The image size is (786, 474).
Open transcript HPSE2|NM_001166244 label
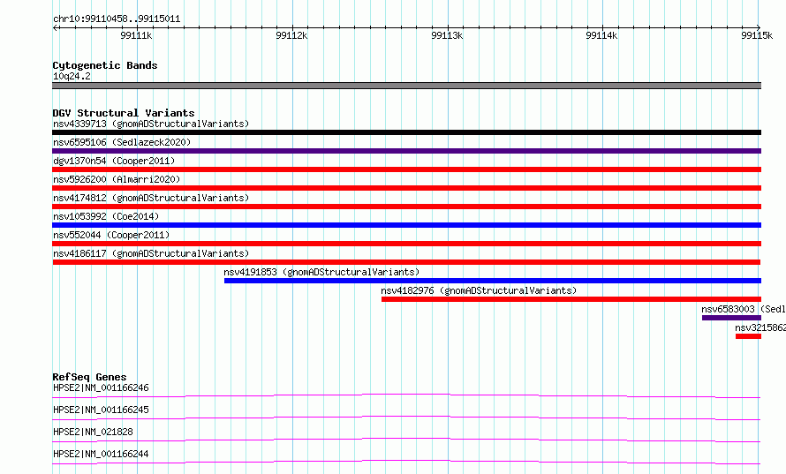point(101,454)
